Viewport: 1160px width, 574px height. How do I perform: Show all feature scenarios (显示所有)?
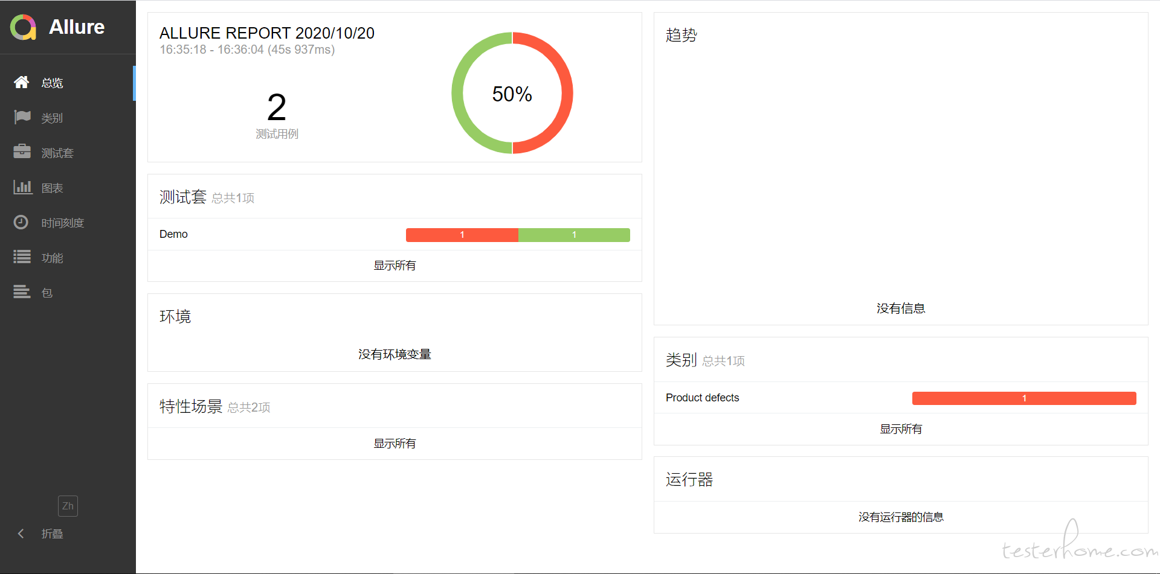[x=395, y=444]
